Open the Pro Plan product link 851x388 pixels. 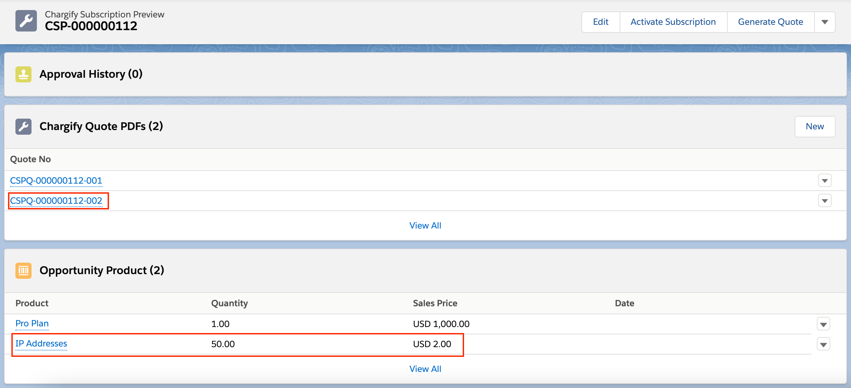tap(32, 324)
